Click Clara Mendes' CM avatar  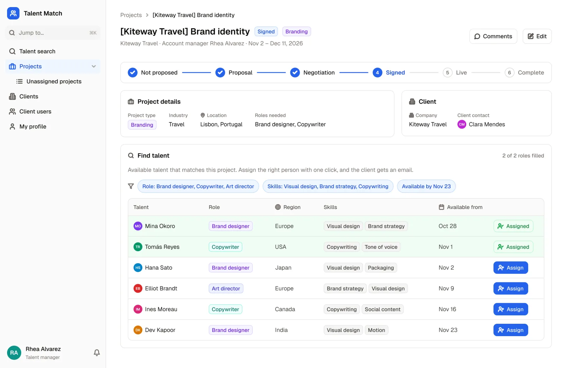coord(462,125)
